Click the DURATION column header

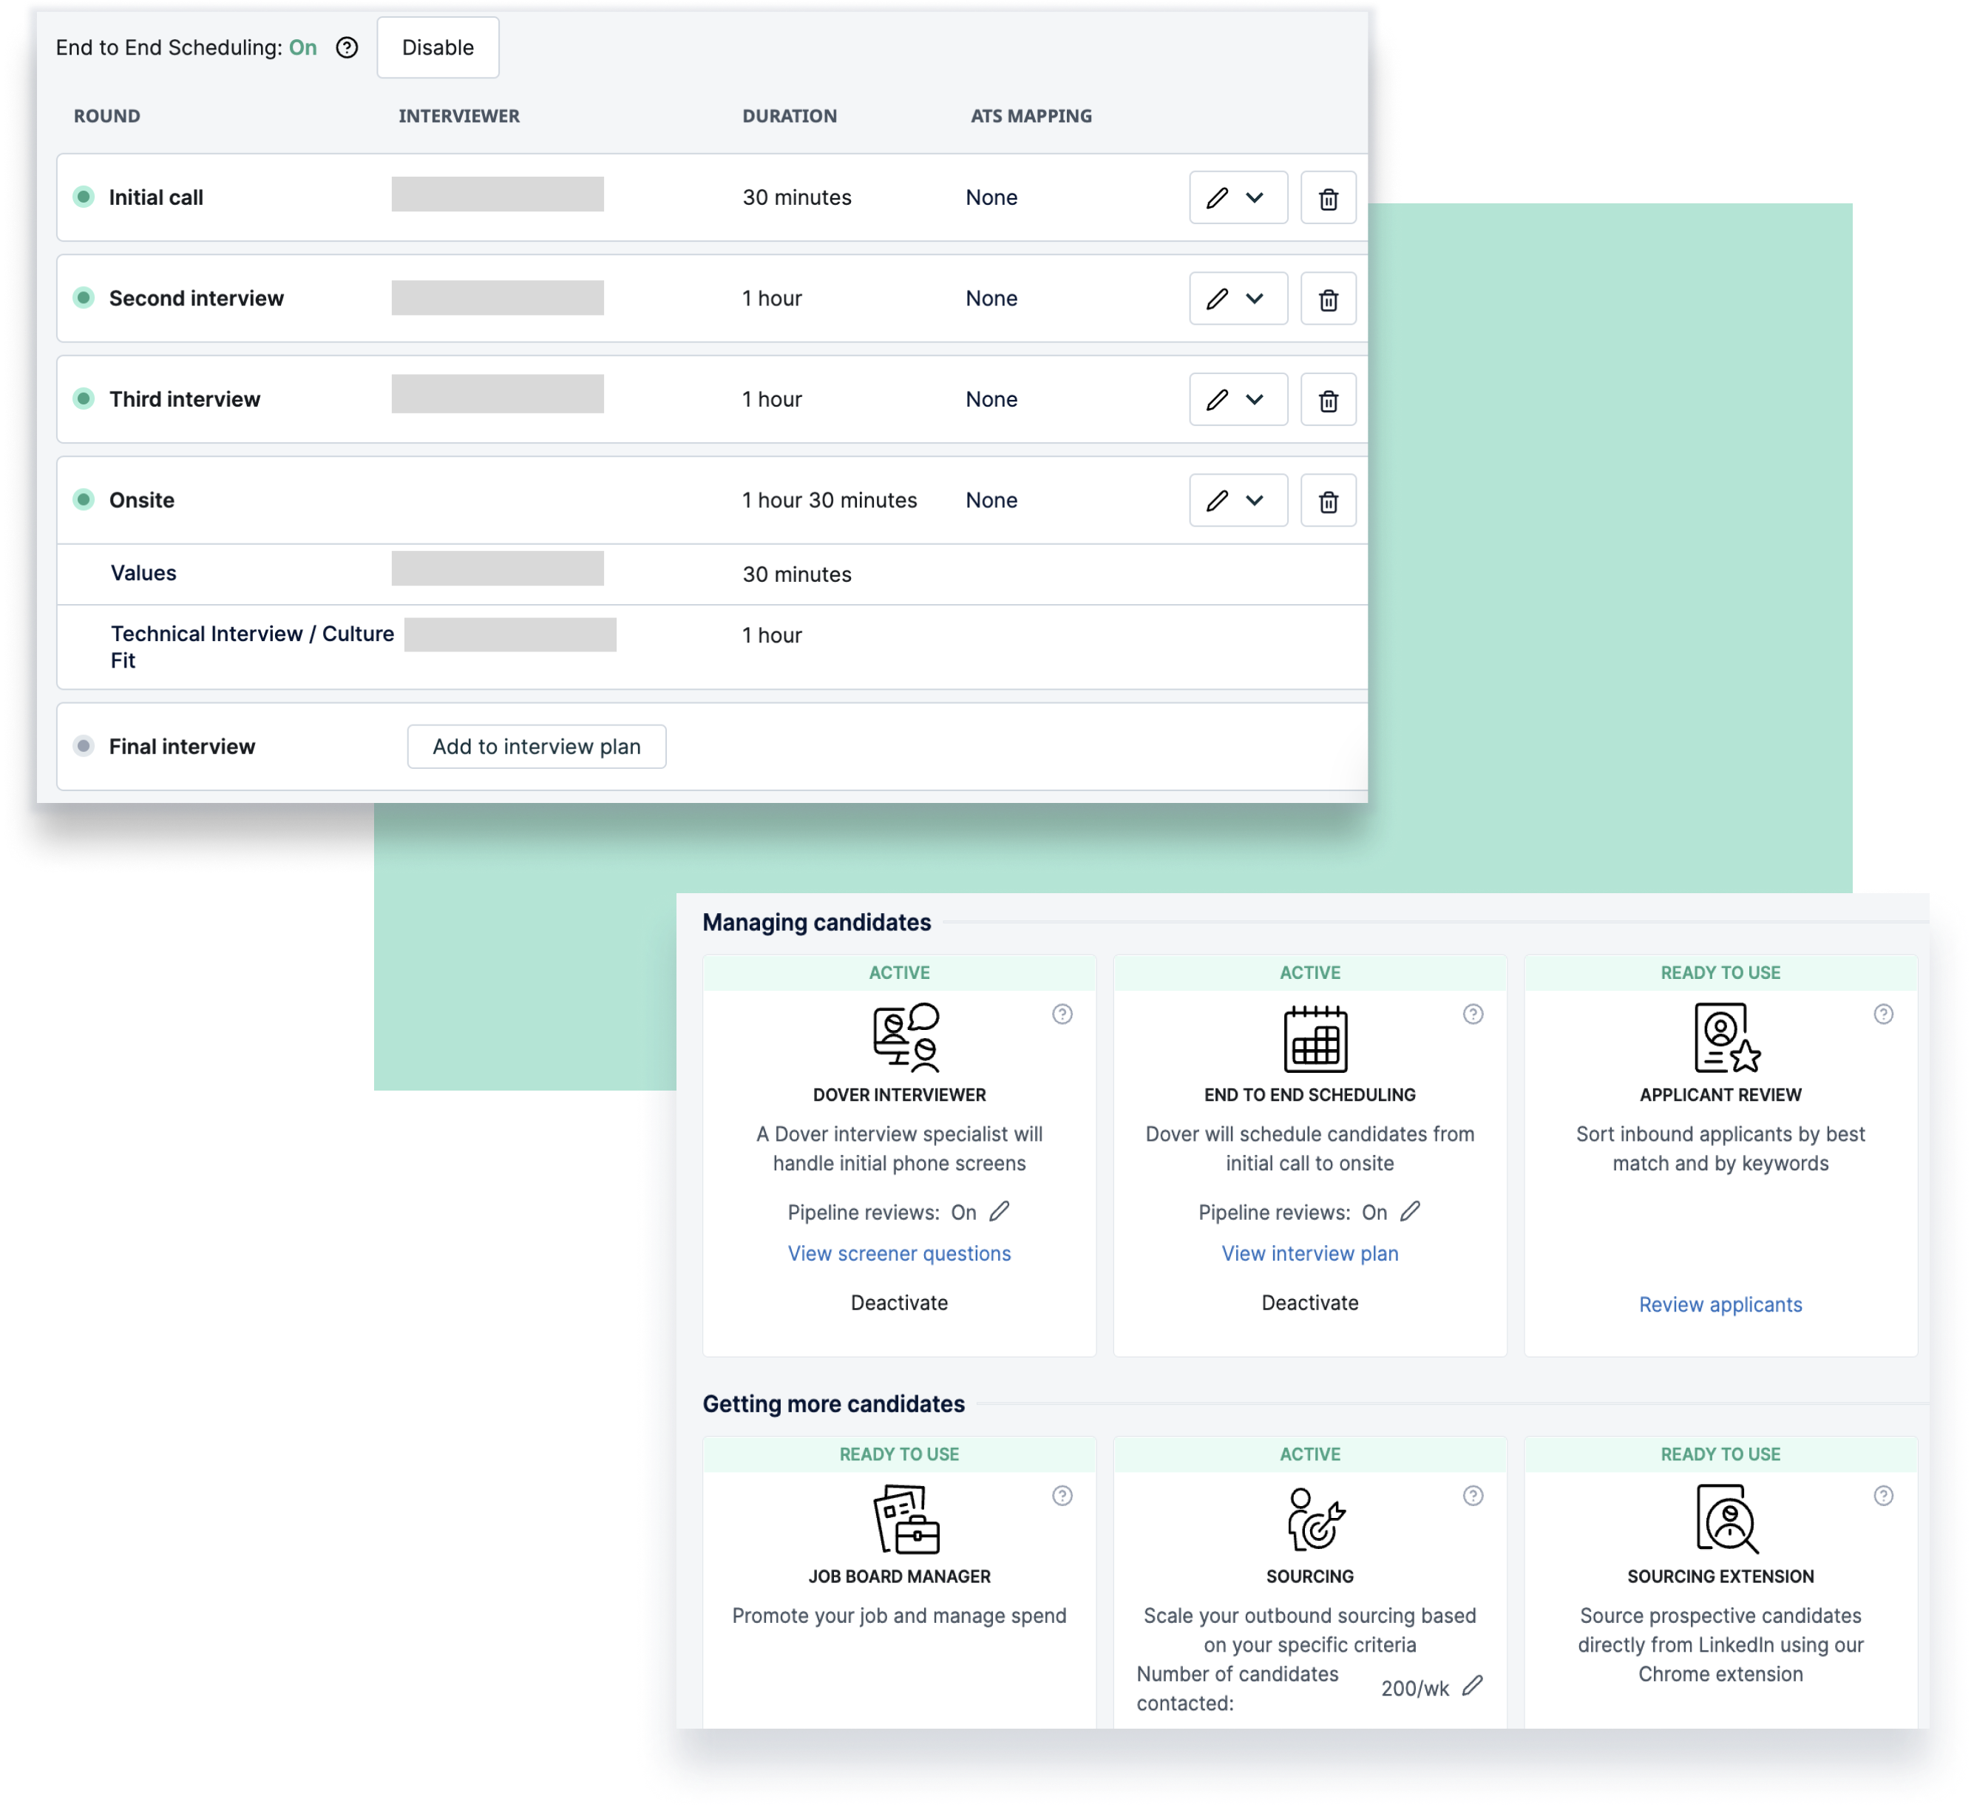tap(789, 115)
